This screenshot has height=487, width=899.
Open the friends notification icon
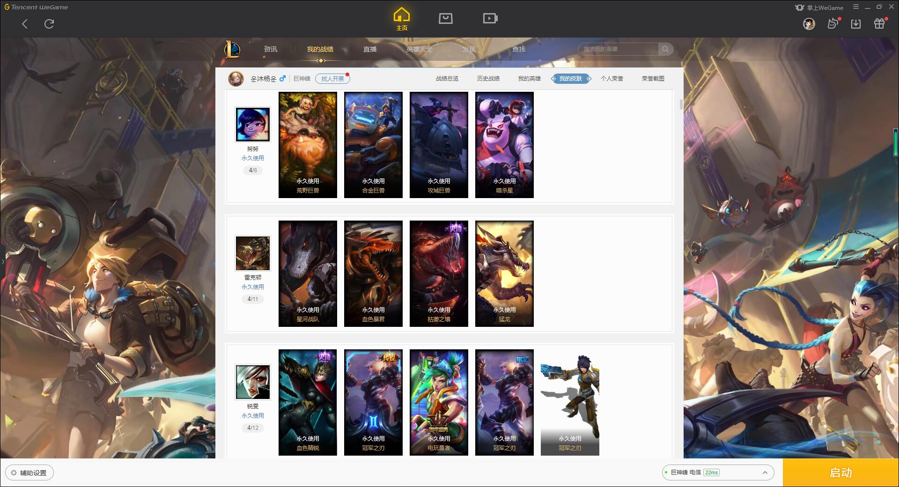tap(833, 23)
